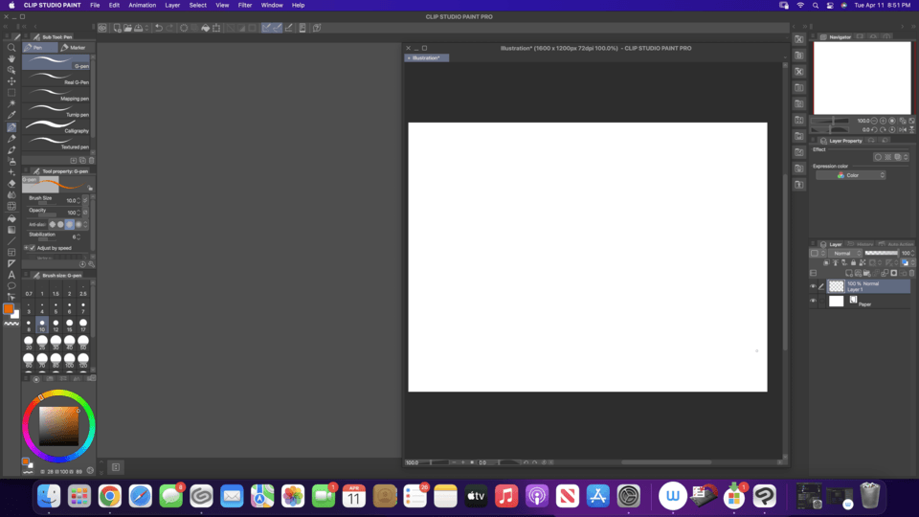
Task: Select the first anti-aliasing option (none)
Action: 52,224
